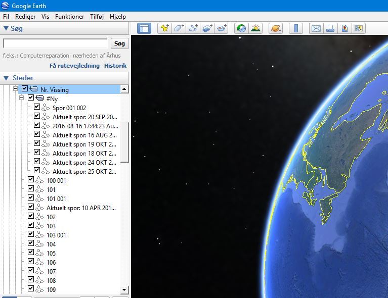Select the 101 001 track item

pos(57,199)
